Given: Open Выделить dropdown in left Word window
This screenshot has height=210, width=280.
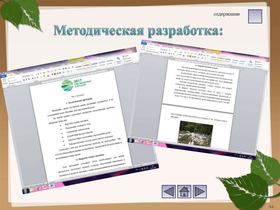Looking at the screenshot, I should 127,61.
